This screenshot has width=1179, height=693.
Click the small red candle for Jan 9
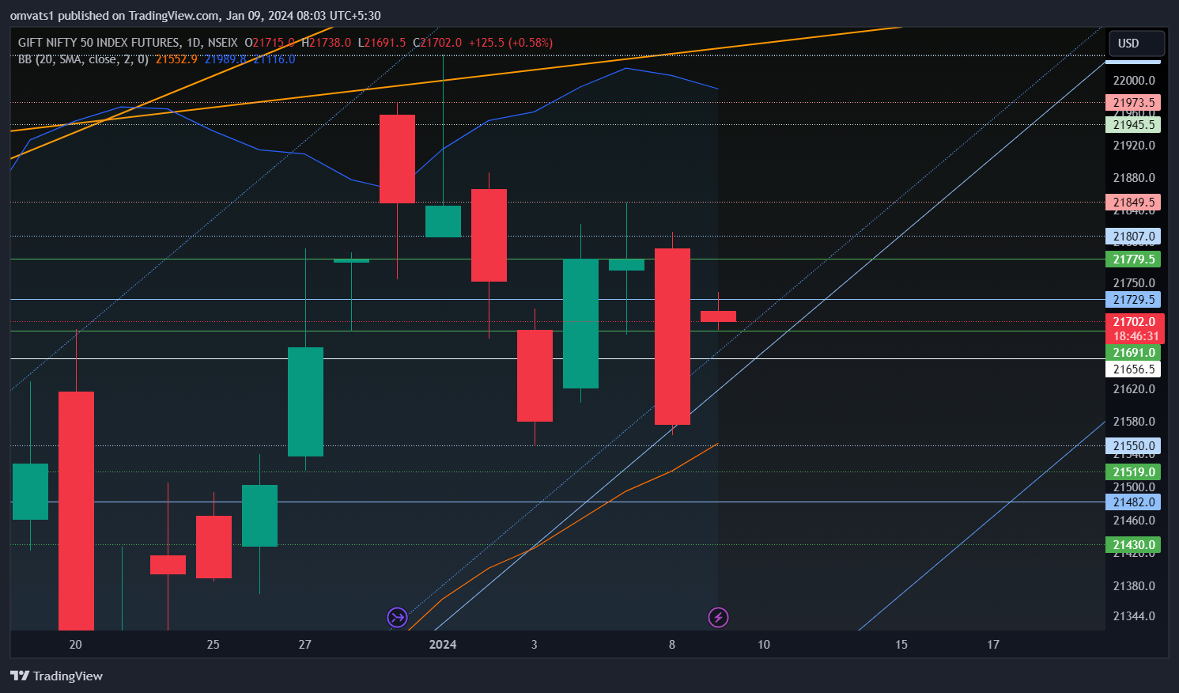pos(718,316)
